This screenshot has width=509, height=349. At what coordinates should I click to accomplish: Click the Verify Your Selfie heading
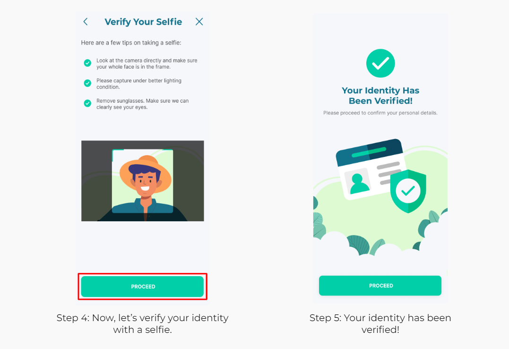click(x=143, y=22)
